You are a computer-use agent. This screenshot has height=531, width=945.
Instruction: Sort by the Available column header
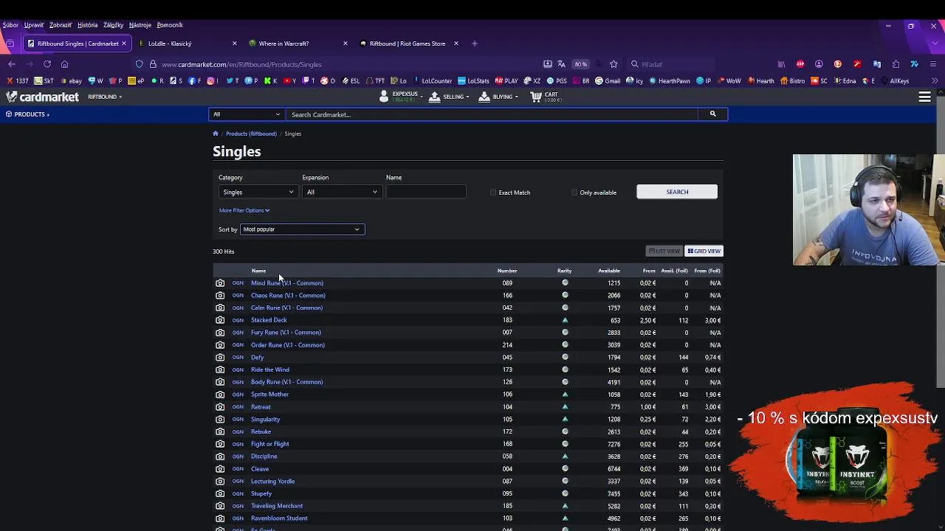(609, 271)
